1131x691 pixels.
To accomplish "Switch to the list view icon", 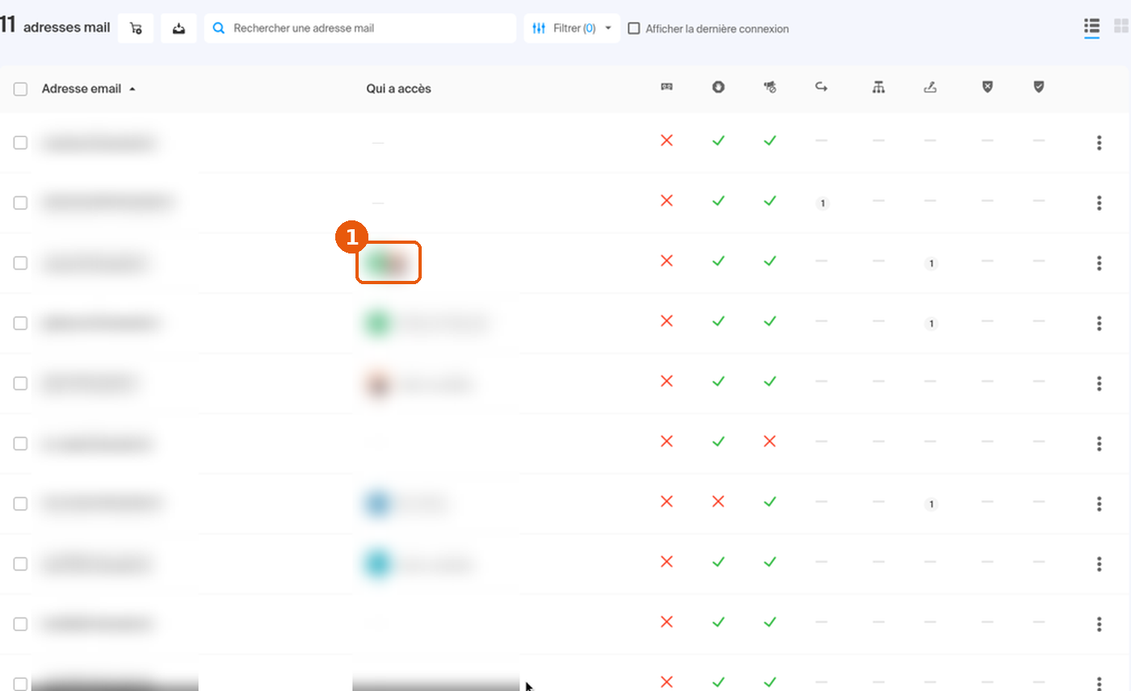I will pos(1091,27).
